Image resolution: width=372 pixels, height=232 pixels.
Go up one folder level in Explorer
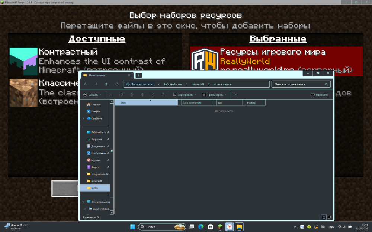(x=106, y=84)
